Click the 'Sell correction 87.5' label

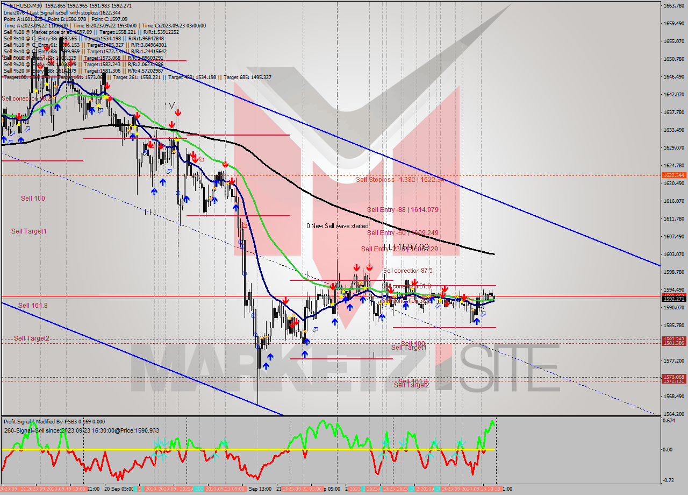407,271
